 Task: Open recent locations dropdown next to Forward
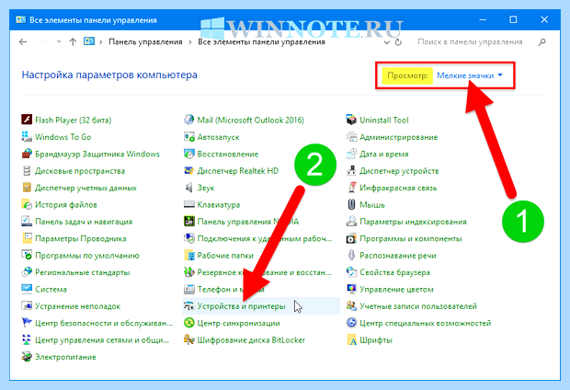[x=59, y=41]
